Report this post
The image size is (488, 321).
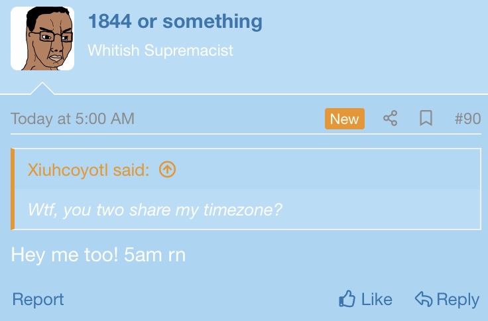38,300
